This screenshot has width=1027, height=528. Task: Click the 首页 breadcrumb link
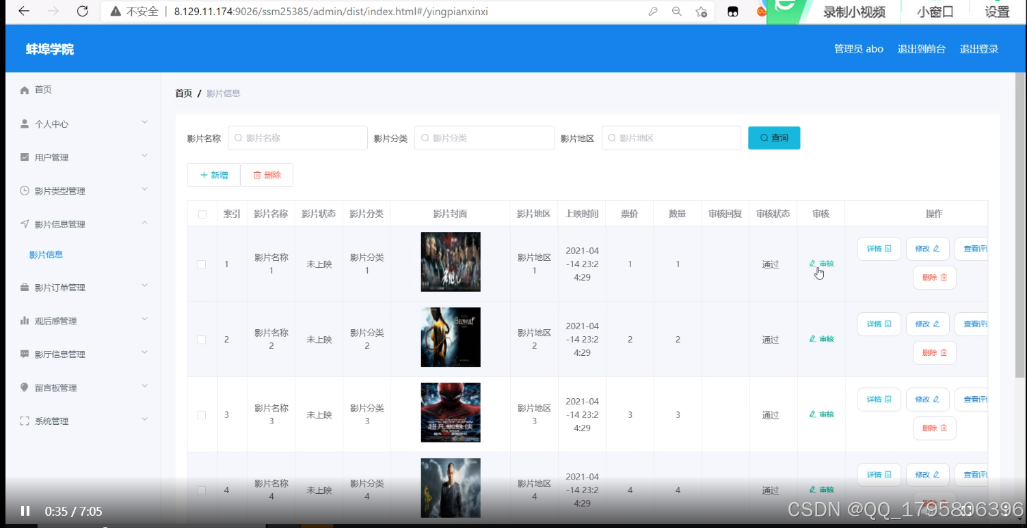184,94
